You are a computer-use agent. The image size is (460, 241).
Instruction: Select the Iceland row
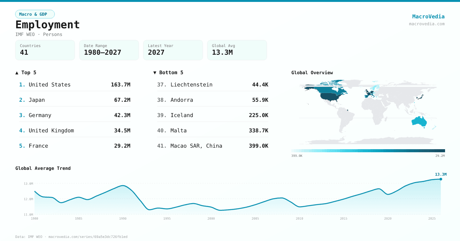213,115
